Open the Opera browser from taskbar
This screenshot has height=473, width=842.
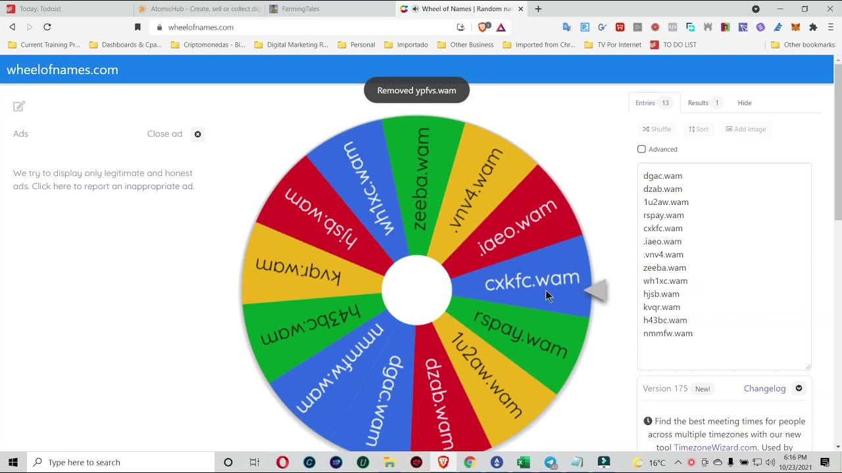pyautogui.click(x=283, y=462)
